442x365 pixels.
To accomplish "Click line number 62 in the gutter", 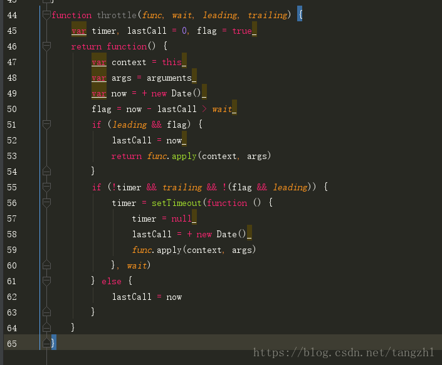I will click(x=12, y=297).
